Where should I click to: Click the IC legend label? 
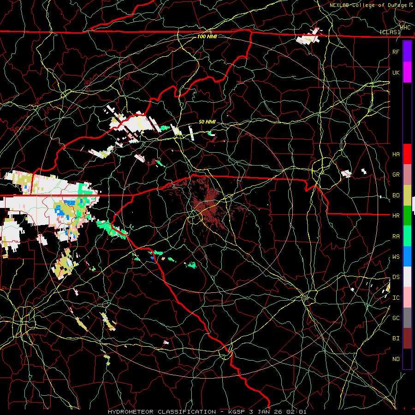pos(396,298)
